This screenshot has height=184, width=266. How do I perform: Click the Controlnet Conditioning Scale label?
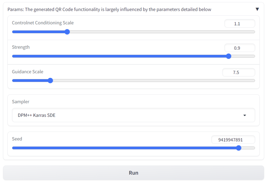coord(43,23)
